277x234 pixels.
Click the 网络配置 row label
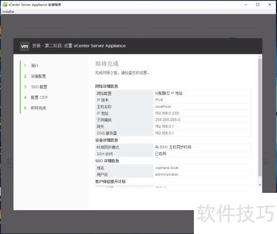(x=104, y=93)
